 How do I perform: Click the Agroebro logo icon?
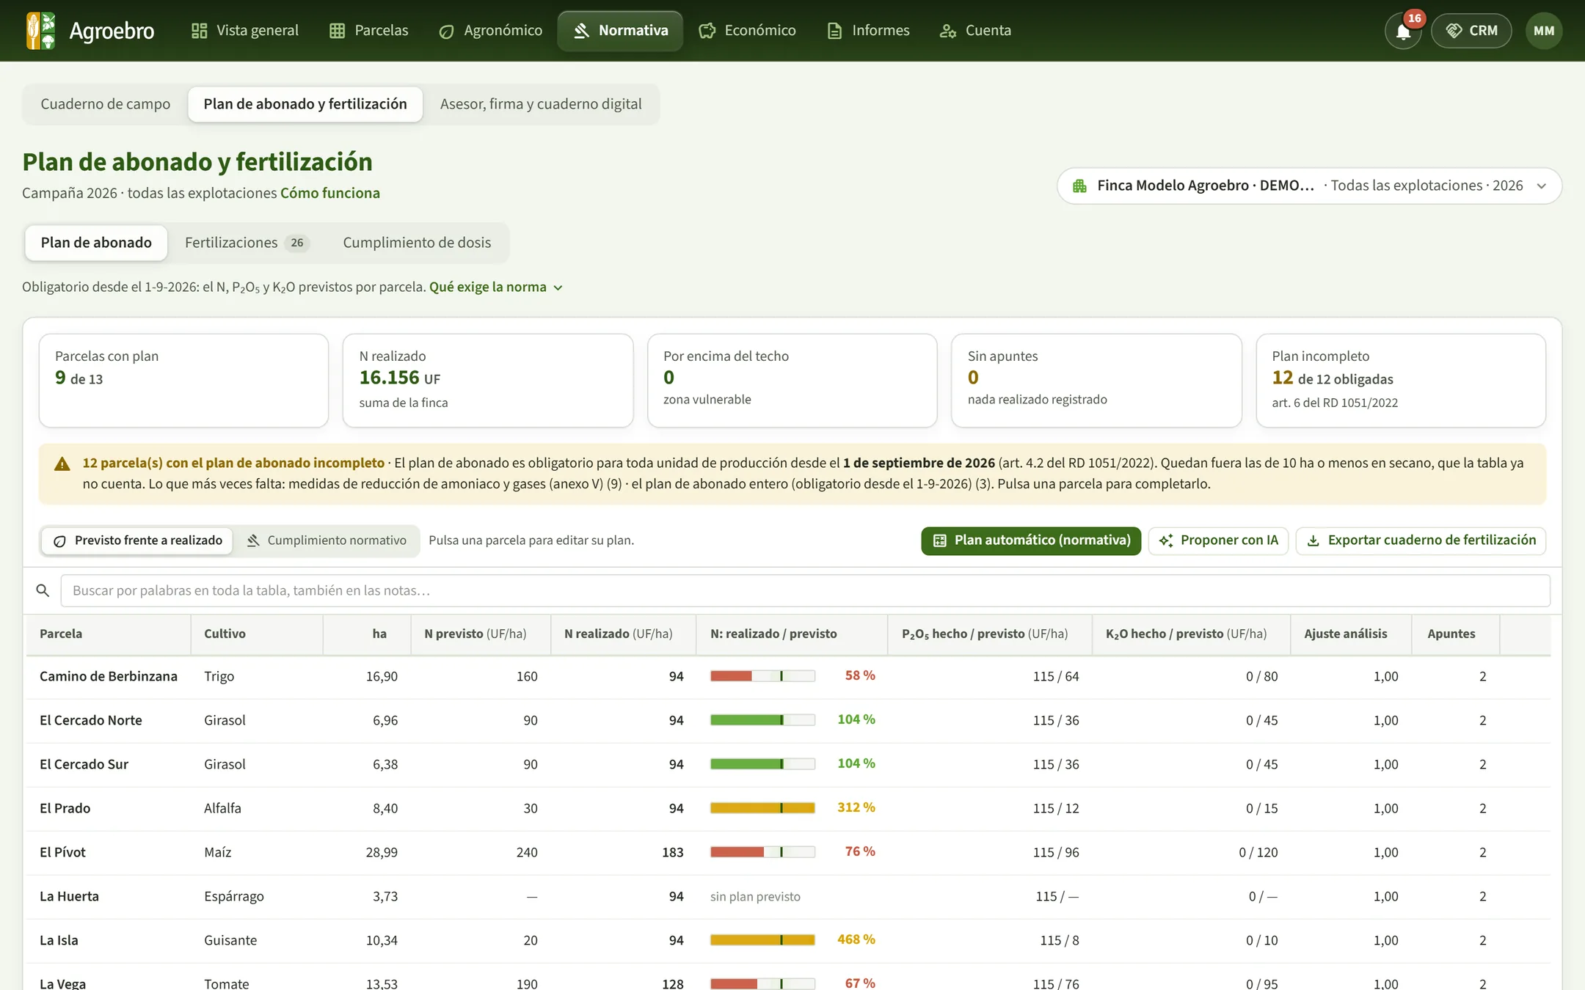[x=40, y=30]
